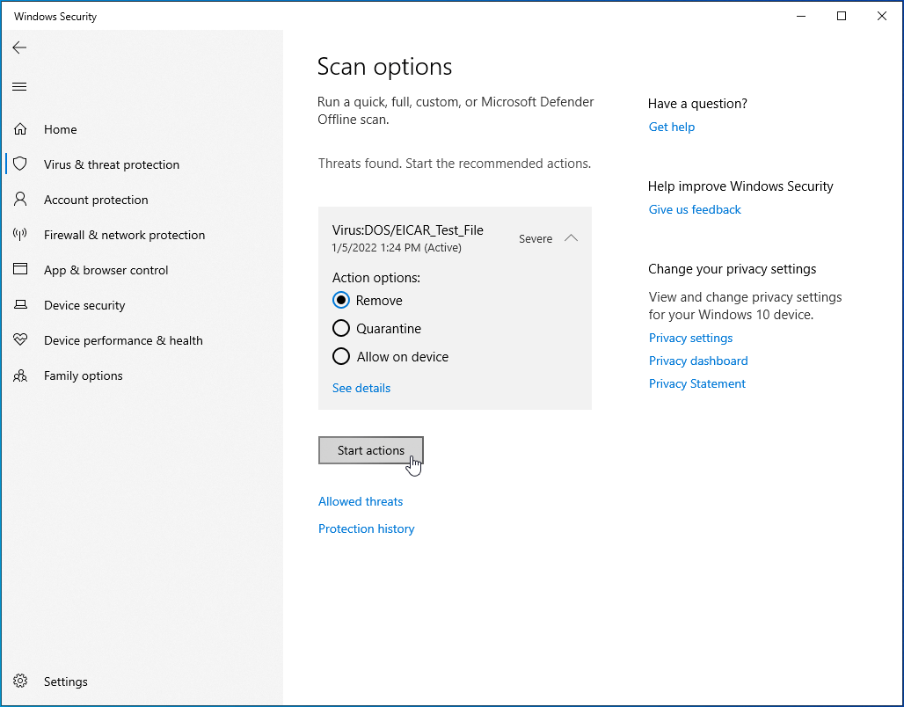This screenshot has width=904, height=707.
Task: Open the Privacy dashboard link
Action: coord(698,361)
